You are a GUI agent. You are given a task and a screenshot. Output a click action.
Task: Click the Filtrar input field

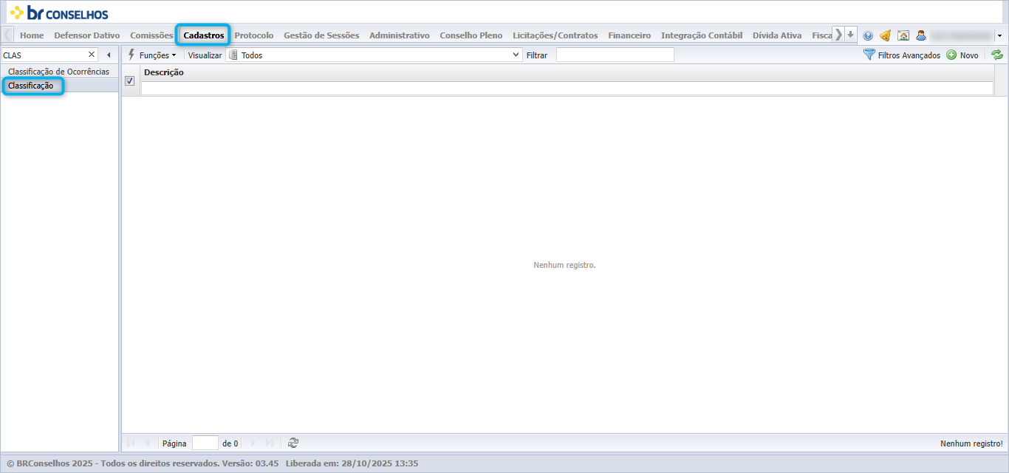point(615,55)
